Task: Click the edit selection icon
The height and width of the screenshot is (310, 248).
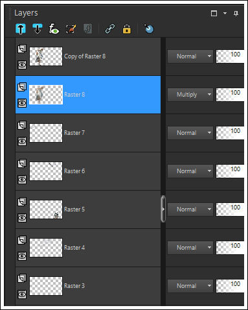Action: click(71, 29)
